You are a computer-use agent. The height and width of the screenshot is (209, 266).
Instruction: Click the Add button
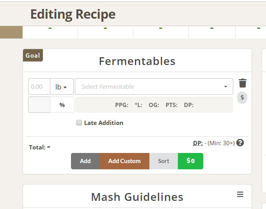pyautogui.click(x=85, y=161)
